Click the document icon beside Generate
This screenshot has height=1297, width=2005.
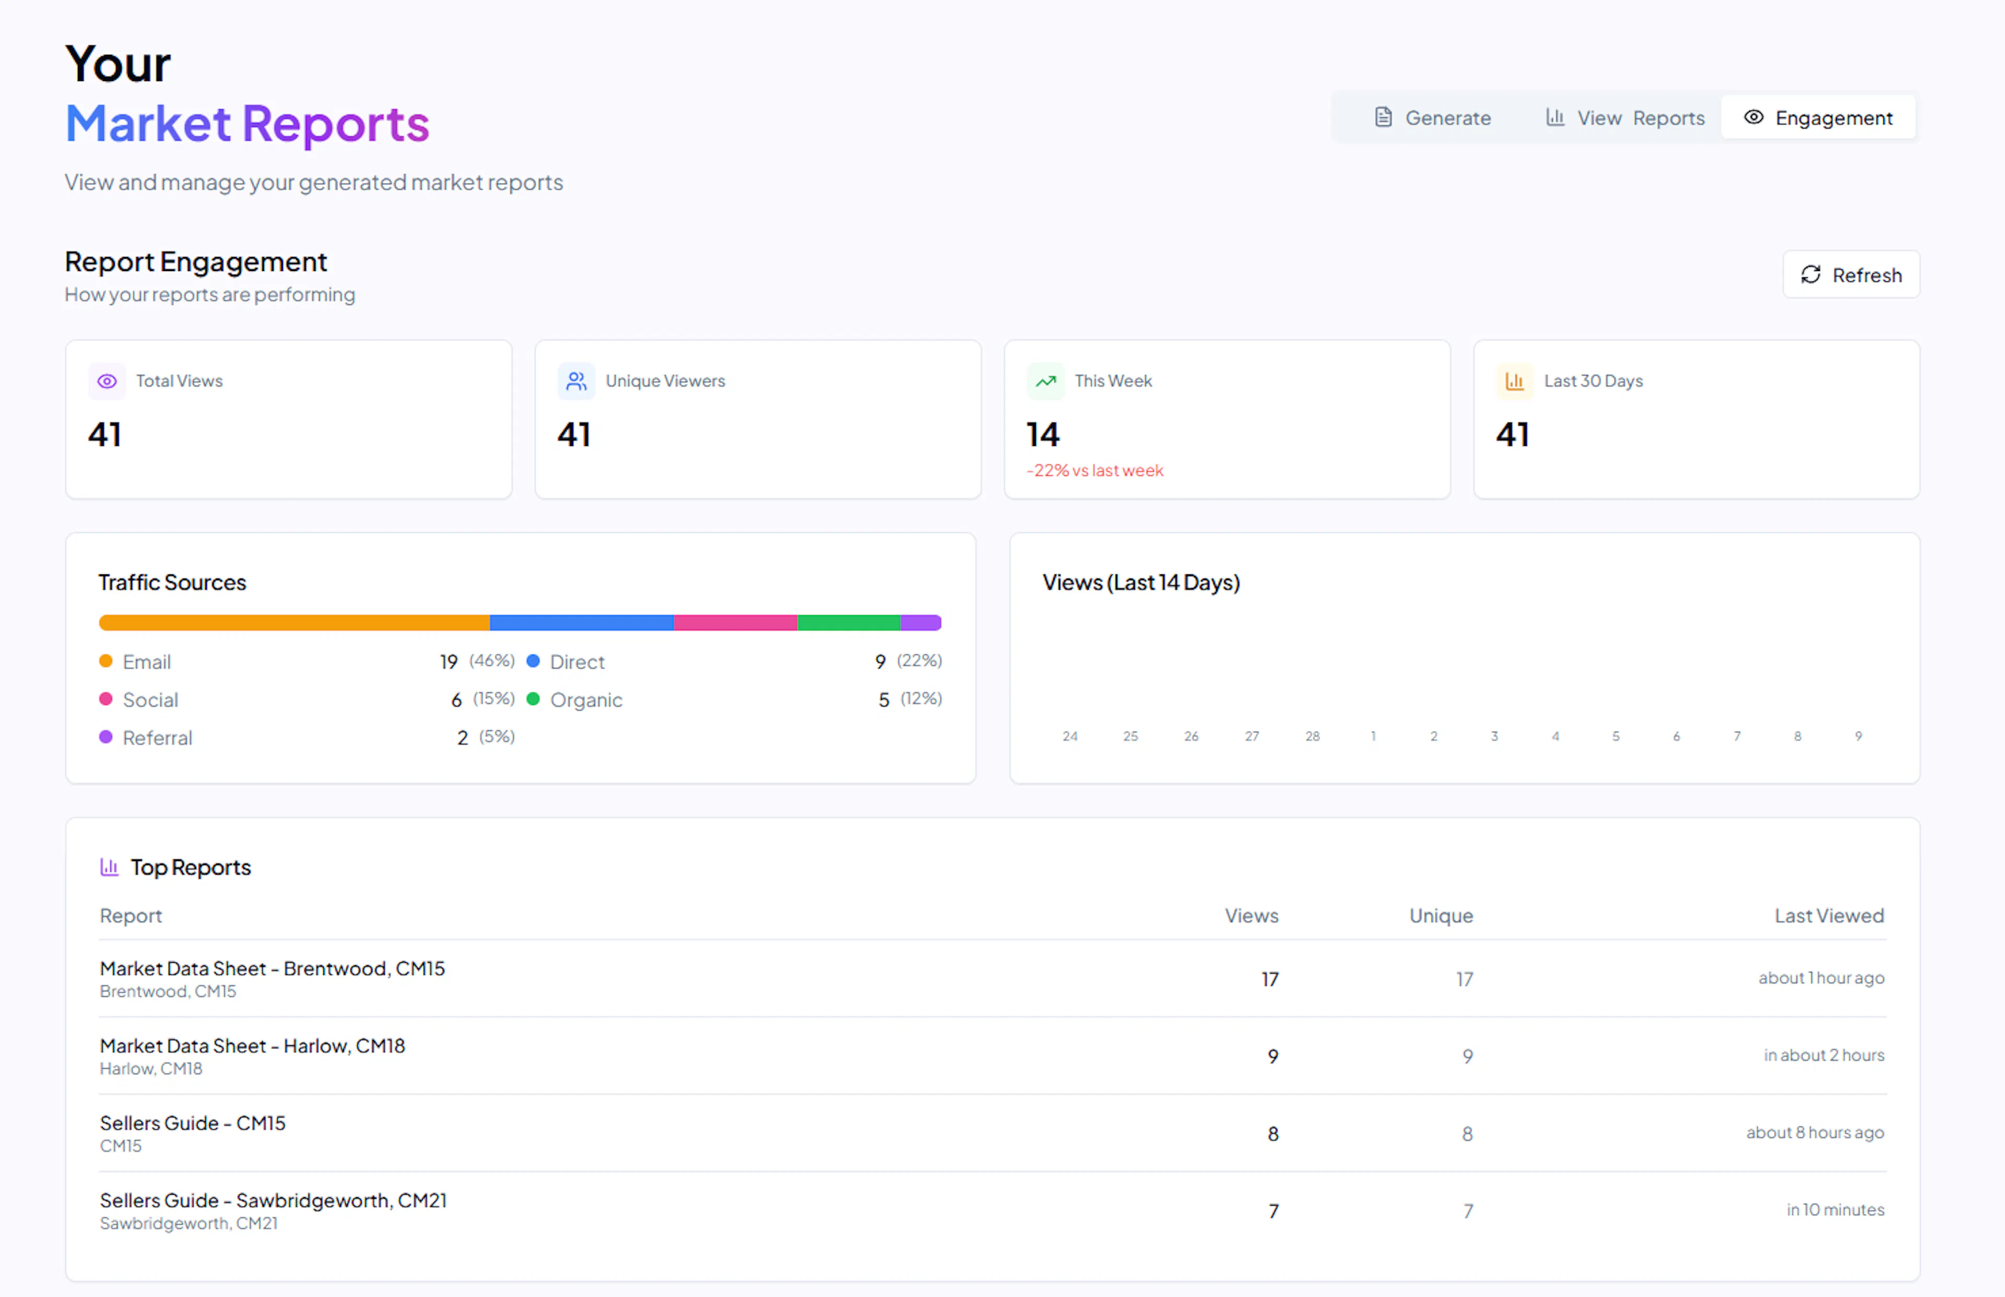pyautogui.click(x=1383, y=117)
